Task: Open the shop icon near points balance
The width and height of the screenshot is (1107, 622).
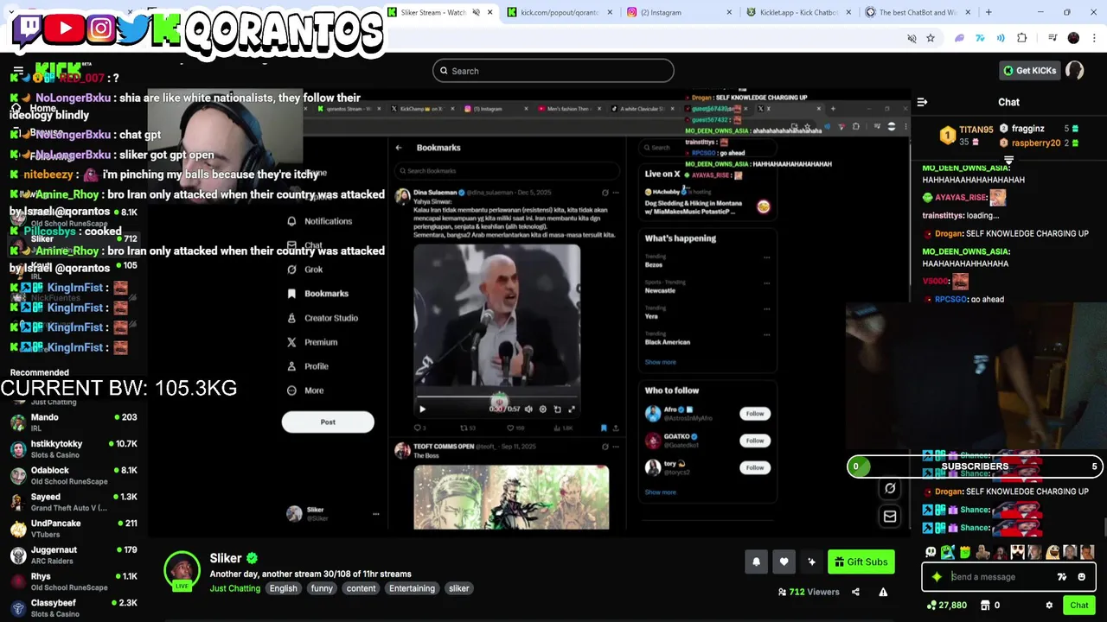Action: [x=985, y=606]
